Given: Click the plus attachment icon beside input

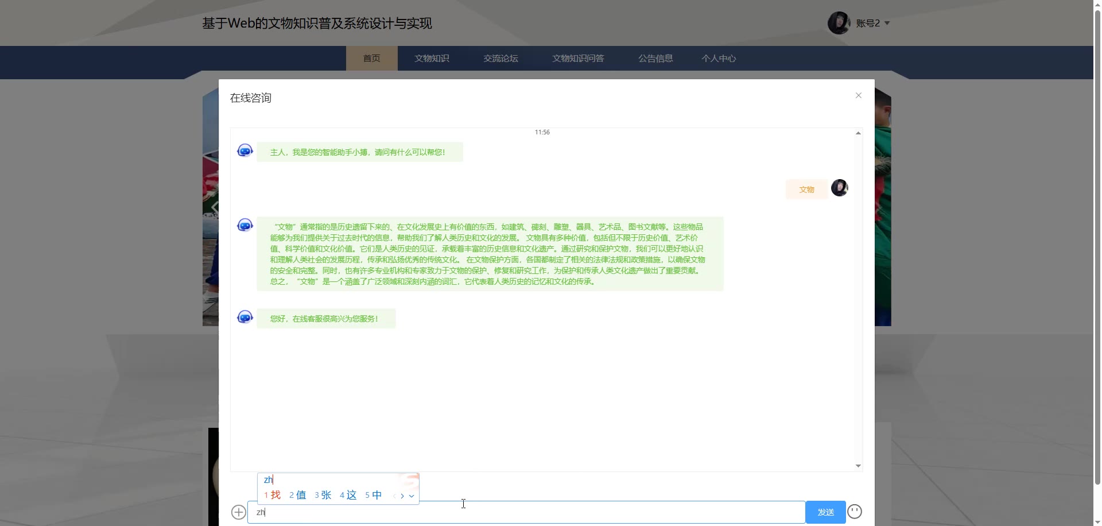Looking at the screenshot, I should click(x=238, y=512).
